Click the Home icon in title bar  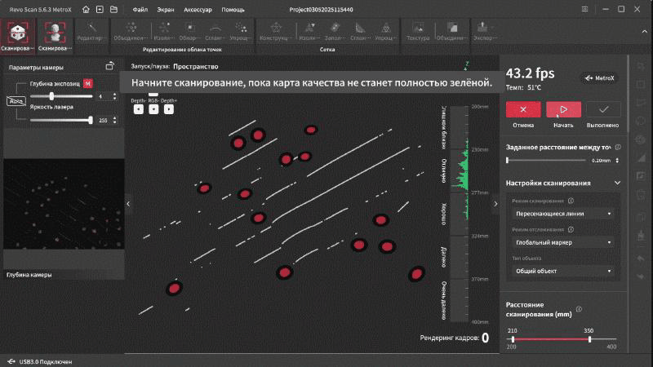pos(84,9)
